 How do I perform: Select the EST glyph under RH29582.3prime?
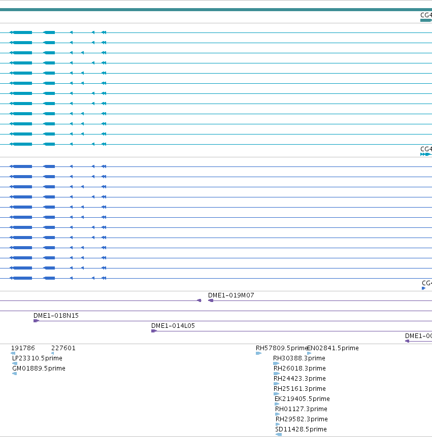point(278,424)
